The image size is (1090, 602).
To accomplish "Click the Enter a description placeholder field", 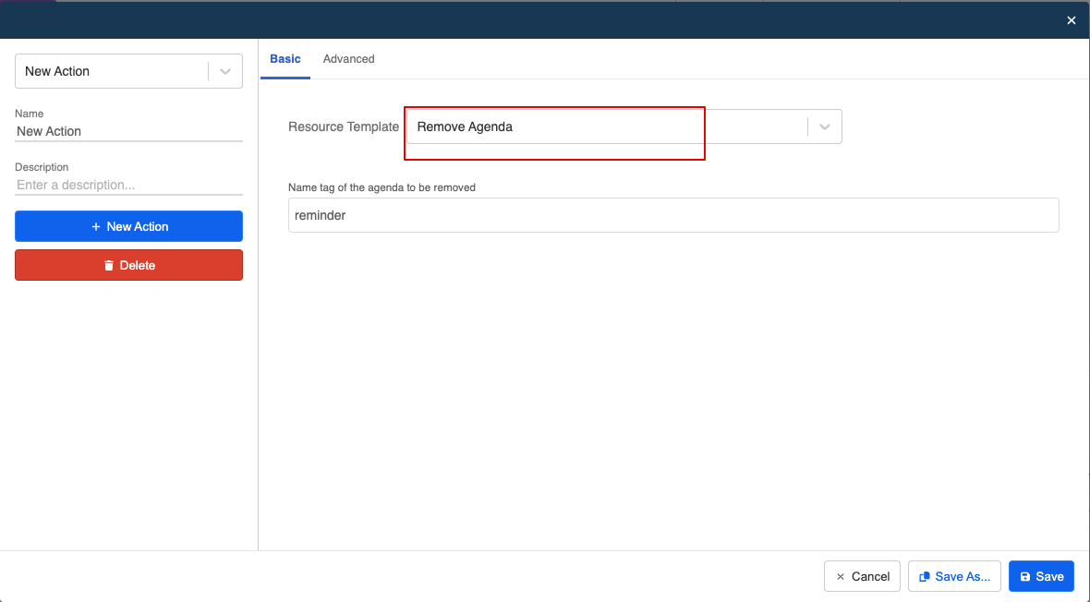I will click(x=128, y=185).
